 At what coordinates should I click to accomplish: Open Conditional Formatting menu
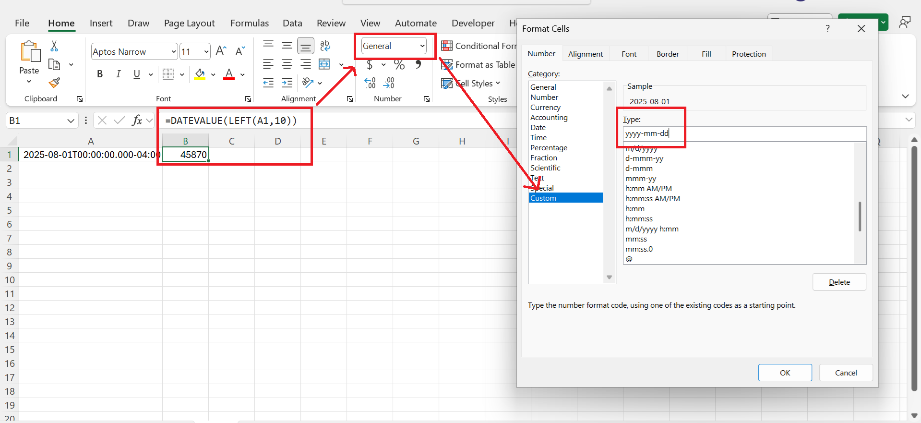pyautogui.click(x=478, y=46)
